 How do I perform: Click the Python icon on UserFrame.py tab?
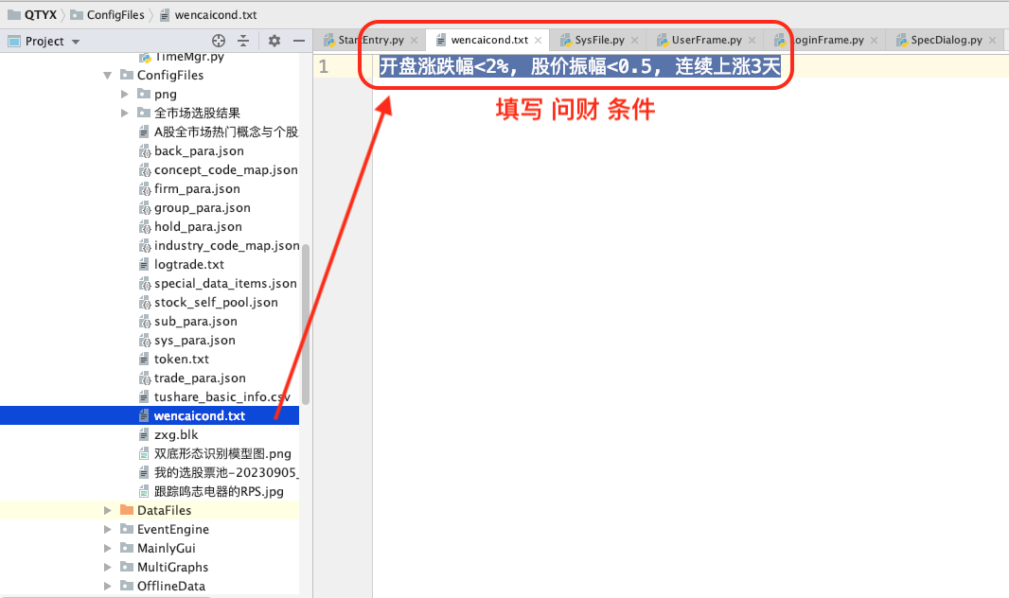pyautogui.click(x=663, y=40)
